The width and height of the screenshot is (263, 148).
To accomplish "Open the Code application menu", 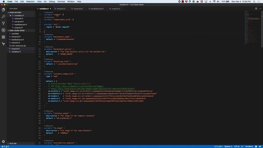I will coord(10,2).
